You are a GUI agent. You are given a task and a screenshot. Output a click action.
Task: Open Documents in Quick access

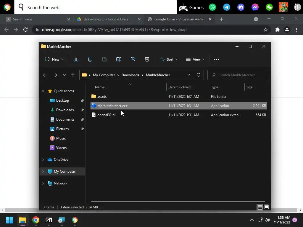tap(65, 119)
